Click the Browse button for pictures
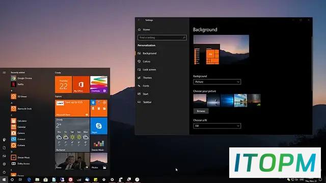This screenshot has width=326, height=183. tap(201, 111)
